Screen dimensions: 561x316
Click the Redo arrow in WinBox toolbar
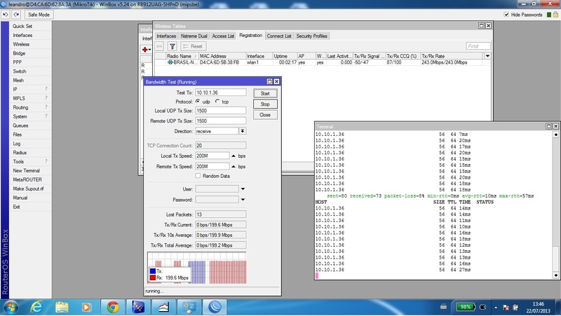click(15, 14)
